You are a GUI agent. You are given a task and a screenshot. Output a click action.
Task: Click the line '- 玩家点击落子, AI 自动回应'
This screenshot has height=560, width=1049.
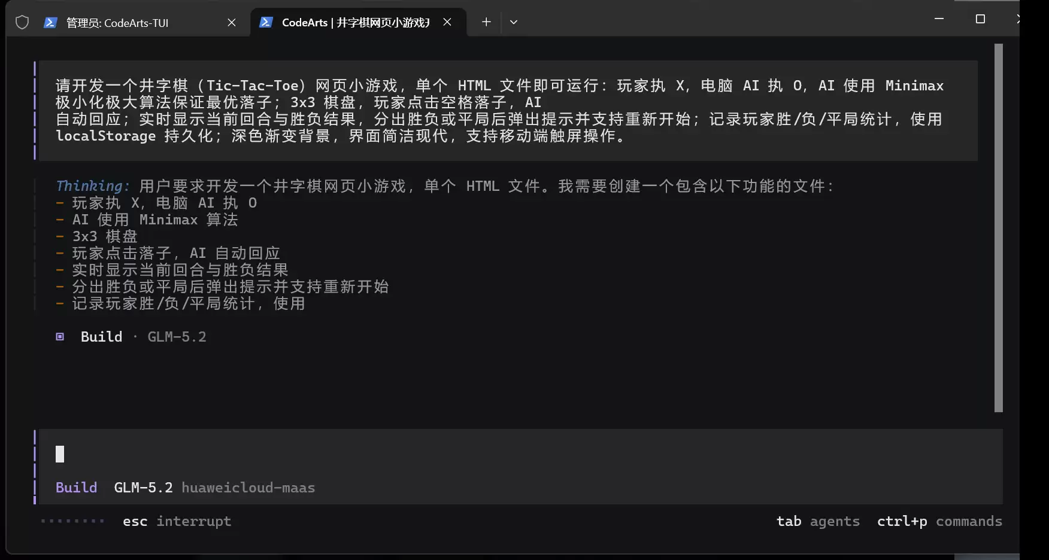click(168, 253)
